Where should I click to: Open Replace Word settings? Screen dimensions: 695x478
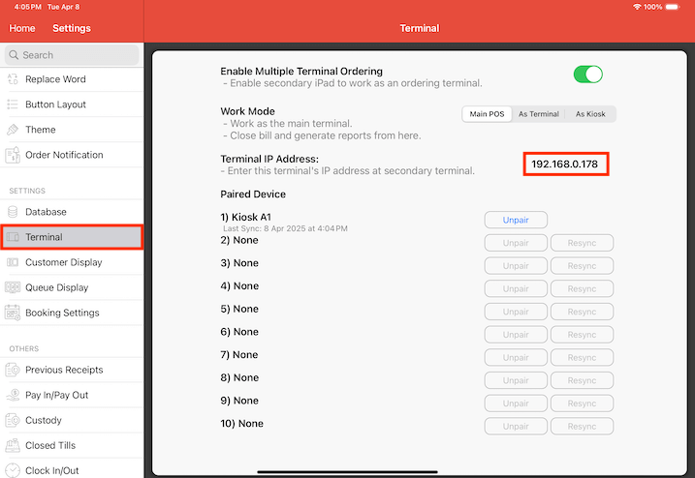pos(72,79)
